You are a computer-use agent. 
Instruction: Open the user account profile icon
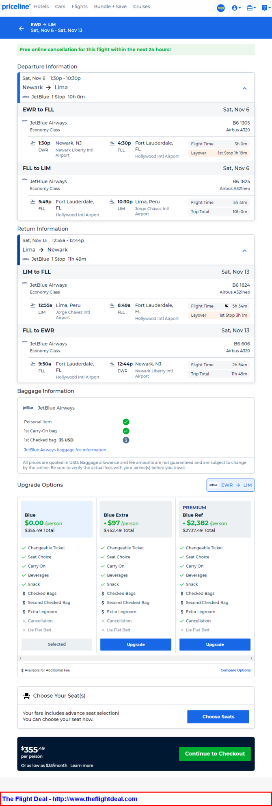[x=236, y=8]
